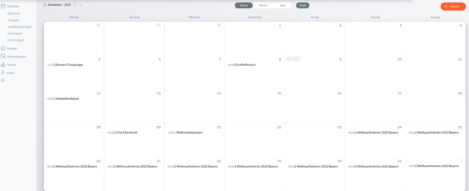Screen dimensions: 469x191
Task: Jump to today with Heute button
Action: (x=303, y=6)
